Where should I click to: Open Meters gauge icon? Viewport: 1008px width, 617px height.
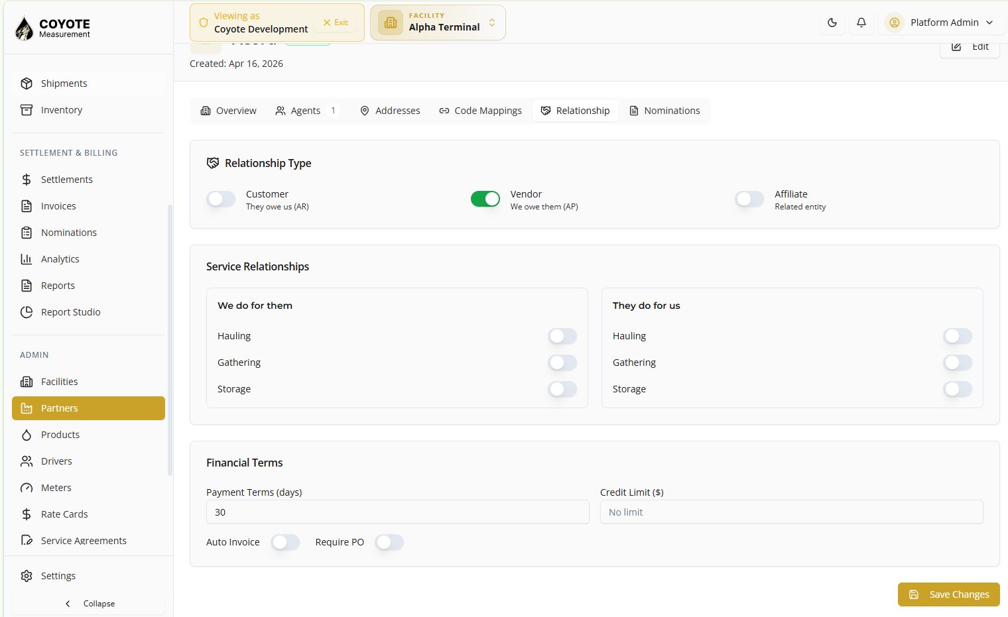tap(27, 488)
